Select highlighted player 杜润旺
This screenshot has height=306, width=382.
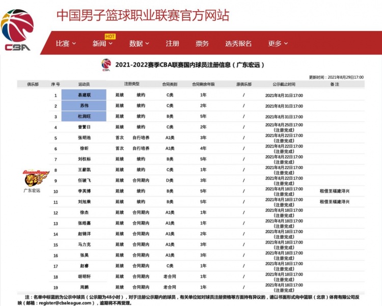click(84, 116)
